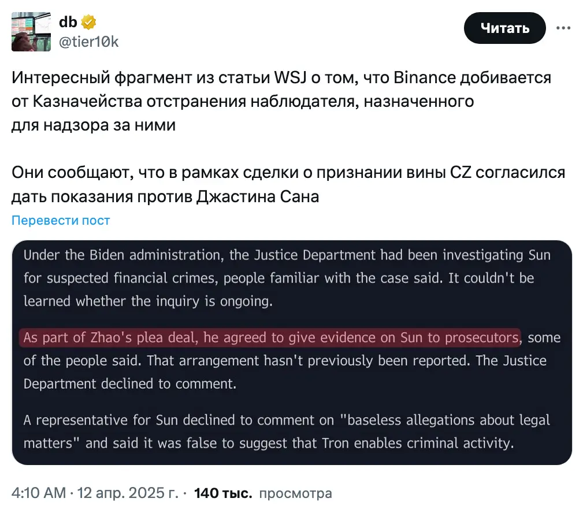Click the display name "db"
Viewport: 583px width, 513px height.
click(x=68, y=23)
